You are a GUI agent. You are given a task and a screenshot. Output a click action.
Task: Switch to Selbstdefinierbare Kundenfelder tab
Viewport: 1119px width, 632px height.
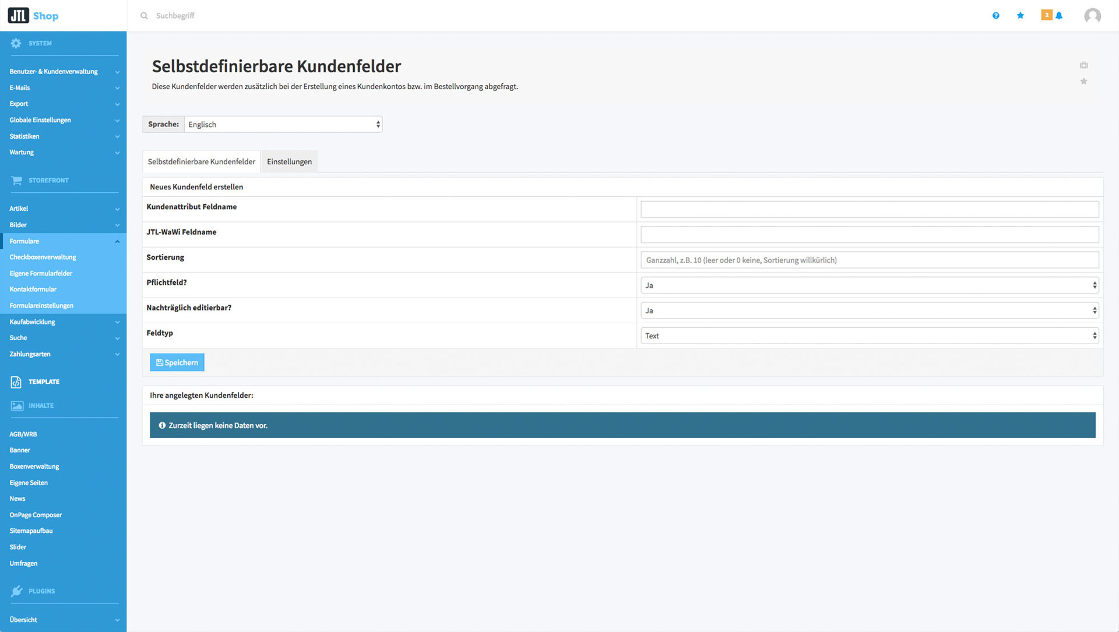click(201, 162)
